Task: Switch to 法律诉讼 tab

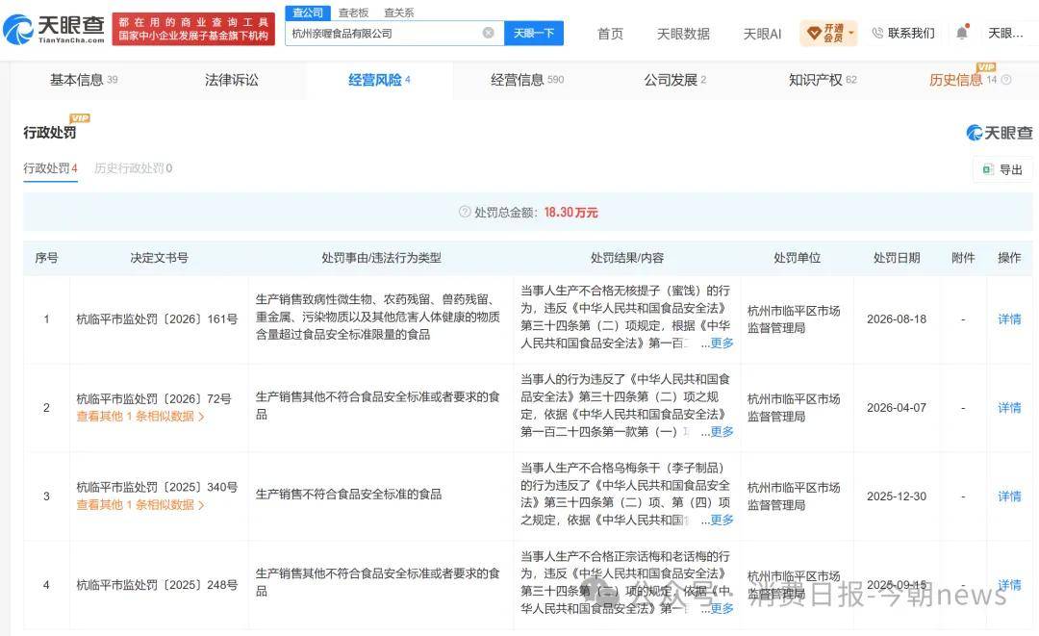Action: coord(231,80)
